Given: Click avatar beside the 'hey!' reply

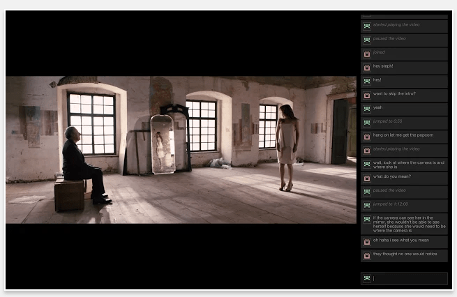Looking at the screenshot, I should (366, 81).
